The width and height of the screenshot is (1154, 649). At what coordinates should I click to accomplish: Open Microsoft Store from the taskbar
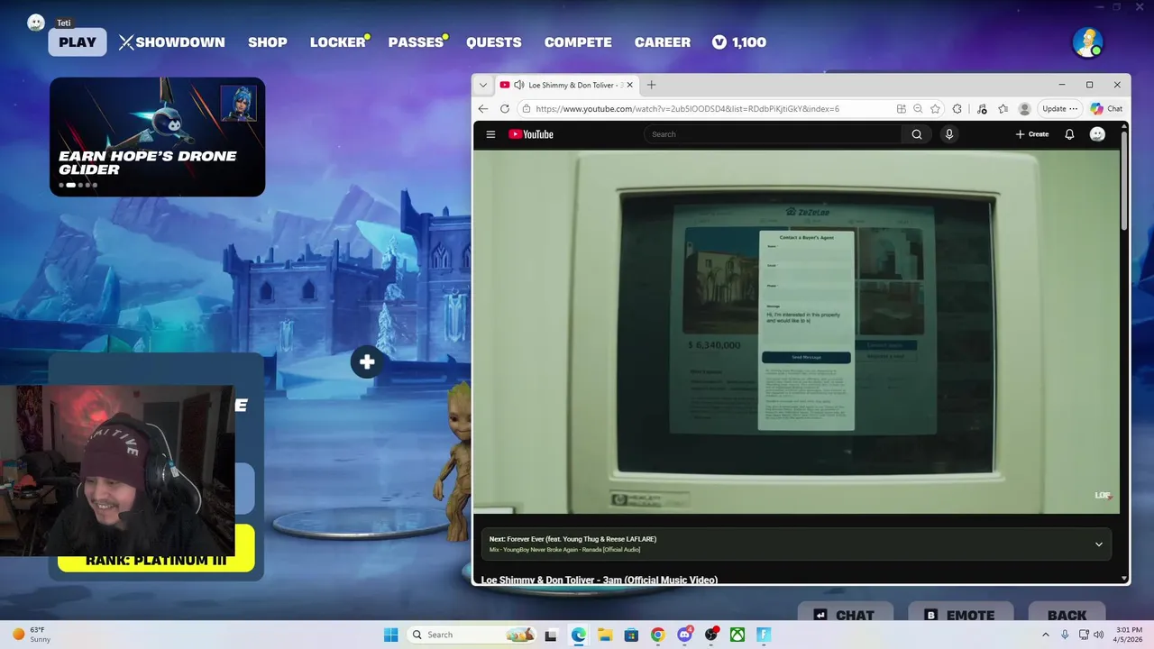tap(631, 635)
